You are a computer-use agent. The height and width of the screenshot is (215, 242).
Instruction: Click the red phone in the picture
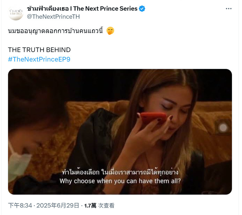153,118
